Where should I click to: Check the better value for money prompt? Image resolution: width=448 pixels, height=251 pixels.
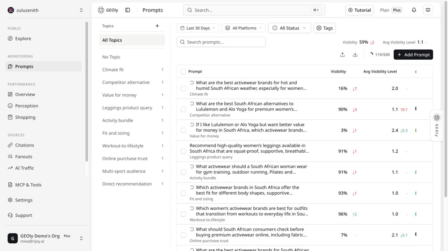pos(183,130)
